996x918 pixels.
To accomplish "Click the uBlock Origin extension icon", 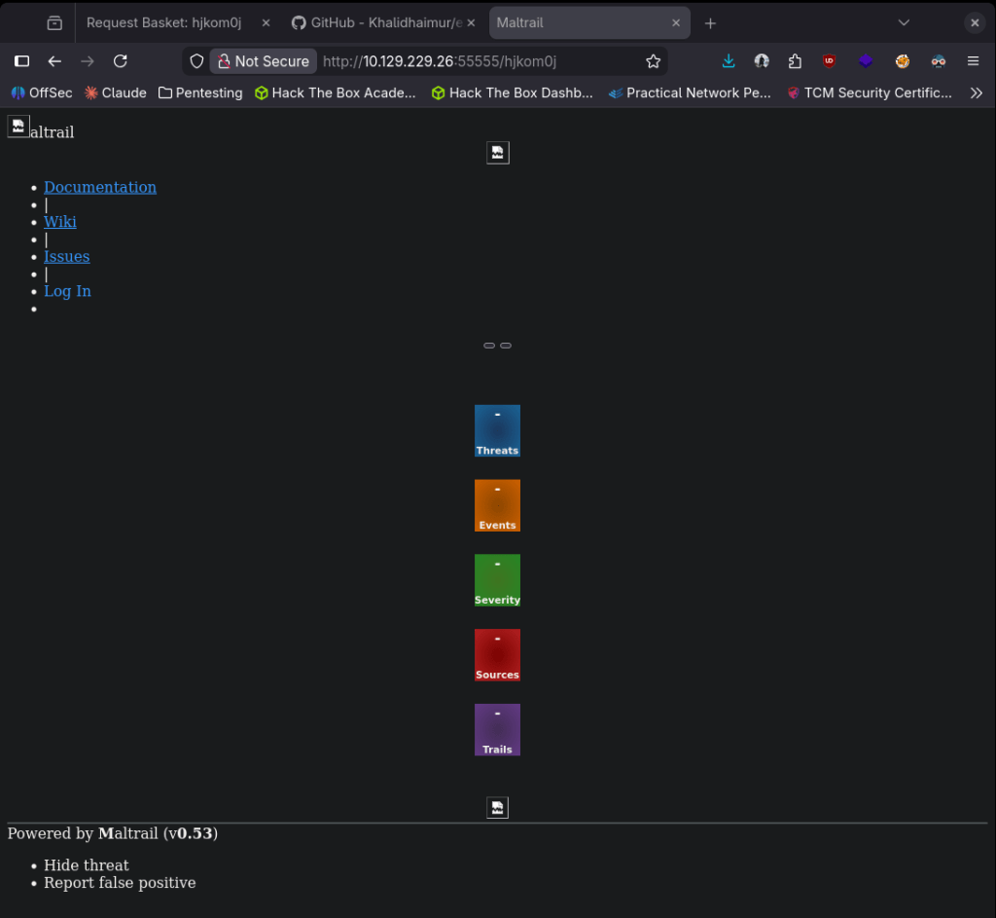I will [829, 61].
